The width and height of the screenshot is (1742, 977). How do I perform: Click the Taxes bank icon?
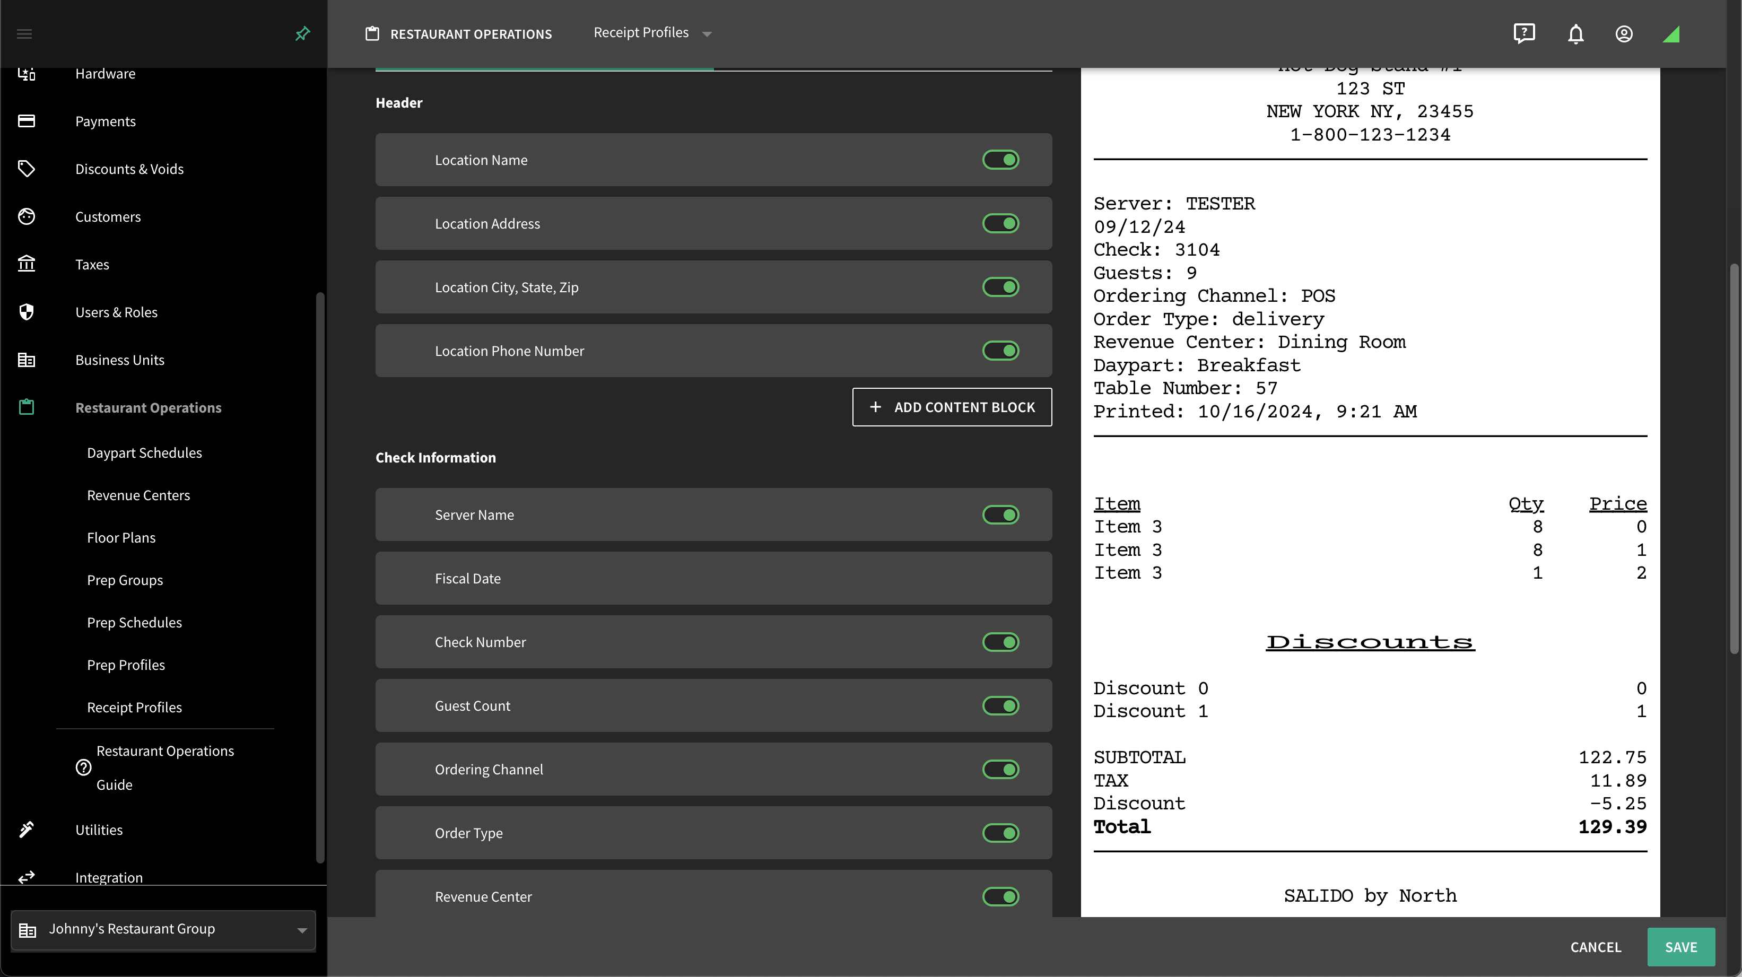27,264
